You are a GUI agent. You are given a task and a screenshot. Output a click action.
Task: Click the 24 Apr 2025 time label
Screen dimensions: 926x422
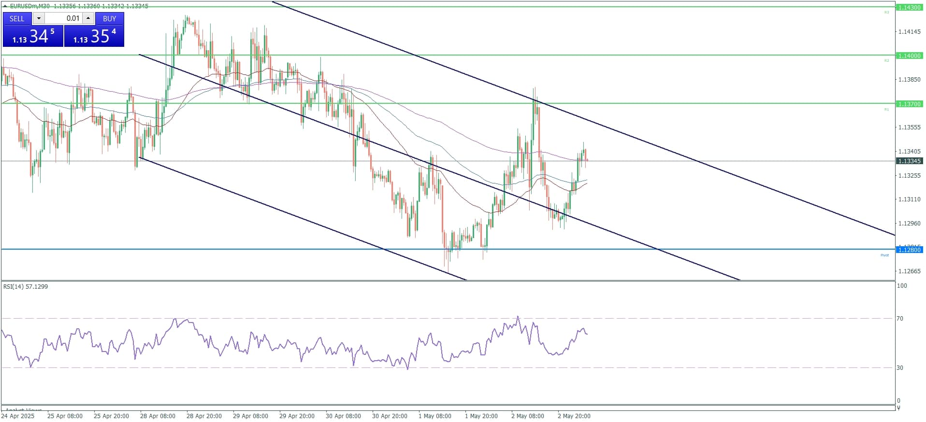(x=18, y=416)
